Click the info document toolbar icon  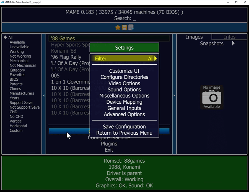(x=131, y=27)
